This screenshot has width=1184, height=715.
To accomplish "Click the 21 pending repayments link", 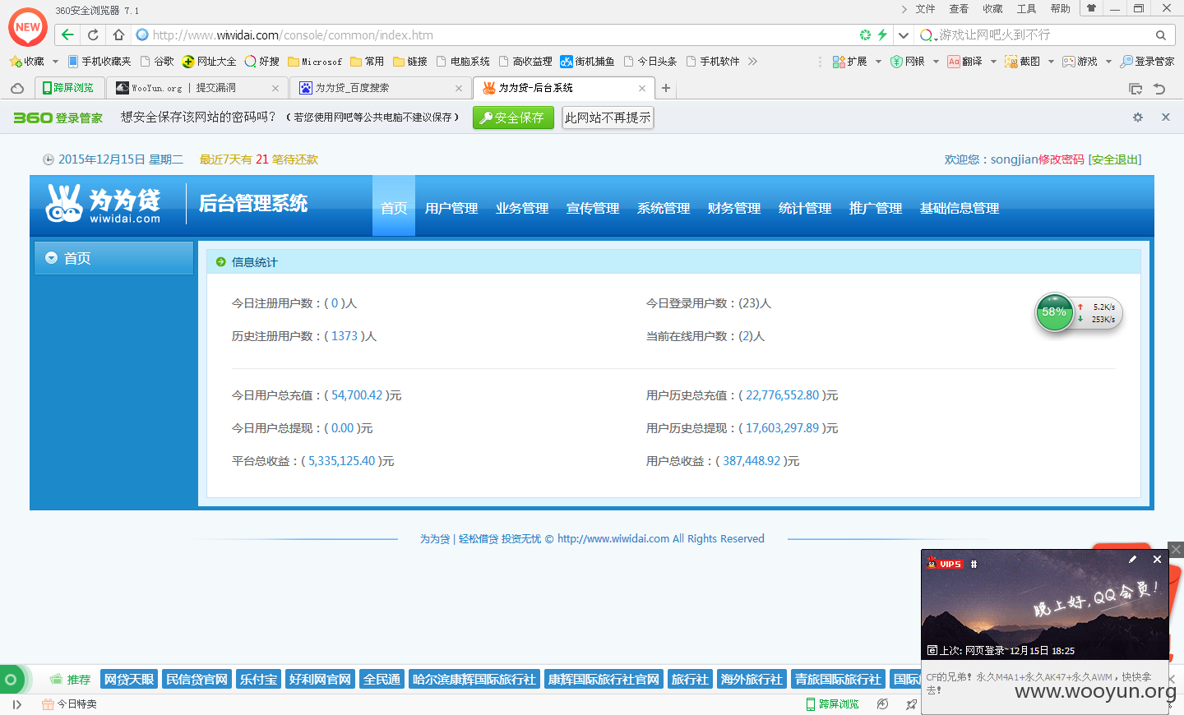I will [262, 159].
